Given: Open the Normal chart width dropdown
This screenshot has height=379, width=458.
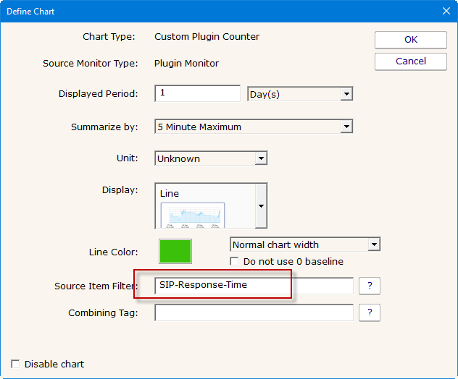Looking at the screenshot, I should (x=305, y=244).
